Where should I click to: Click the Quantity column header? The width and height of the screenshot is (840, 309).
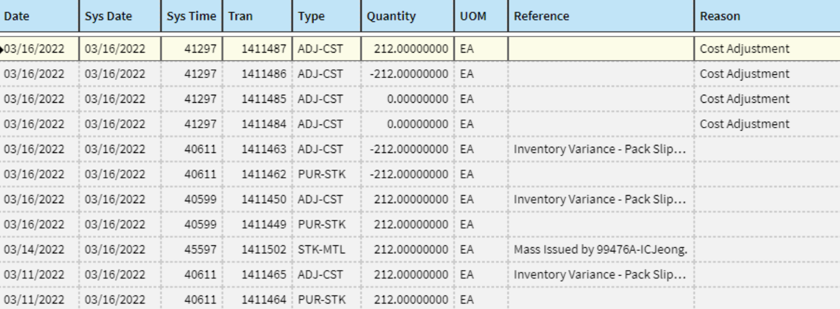click(408, 16)
